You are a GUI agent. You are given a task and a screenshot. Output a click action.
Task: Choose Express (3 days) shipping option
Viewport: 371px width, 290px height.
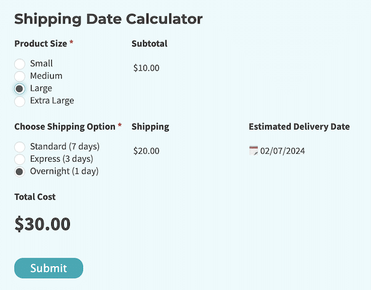[20, 159]
